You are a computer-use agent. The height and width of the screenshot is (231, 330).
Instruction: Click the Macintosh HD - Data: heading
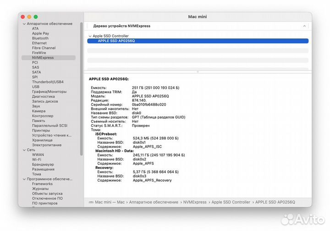pyautogui.click(x=115, y=151)
